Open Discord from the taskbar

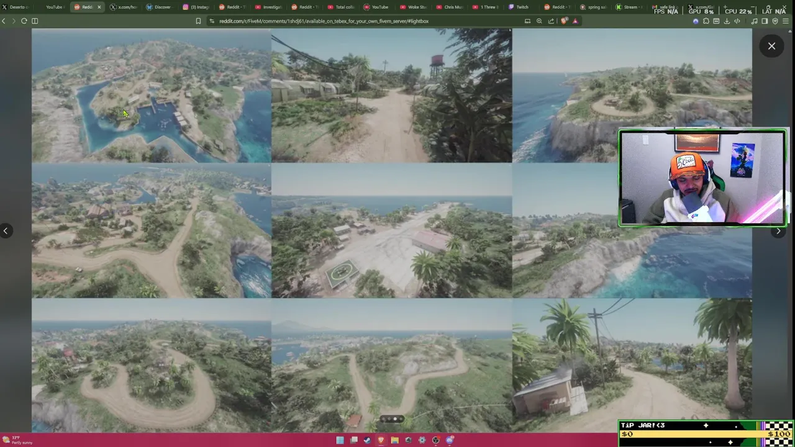point(450,440)
